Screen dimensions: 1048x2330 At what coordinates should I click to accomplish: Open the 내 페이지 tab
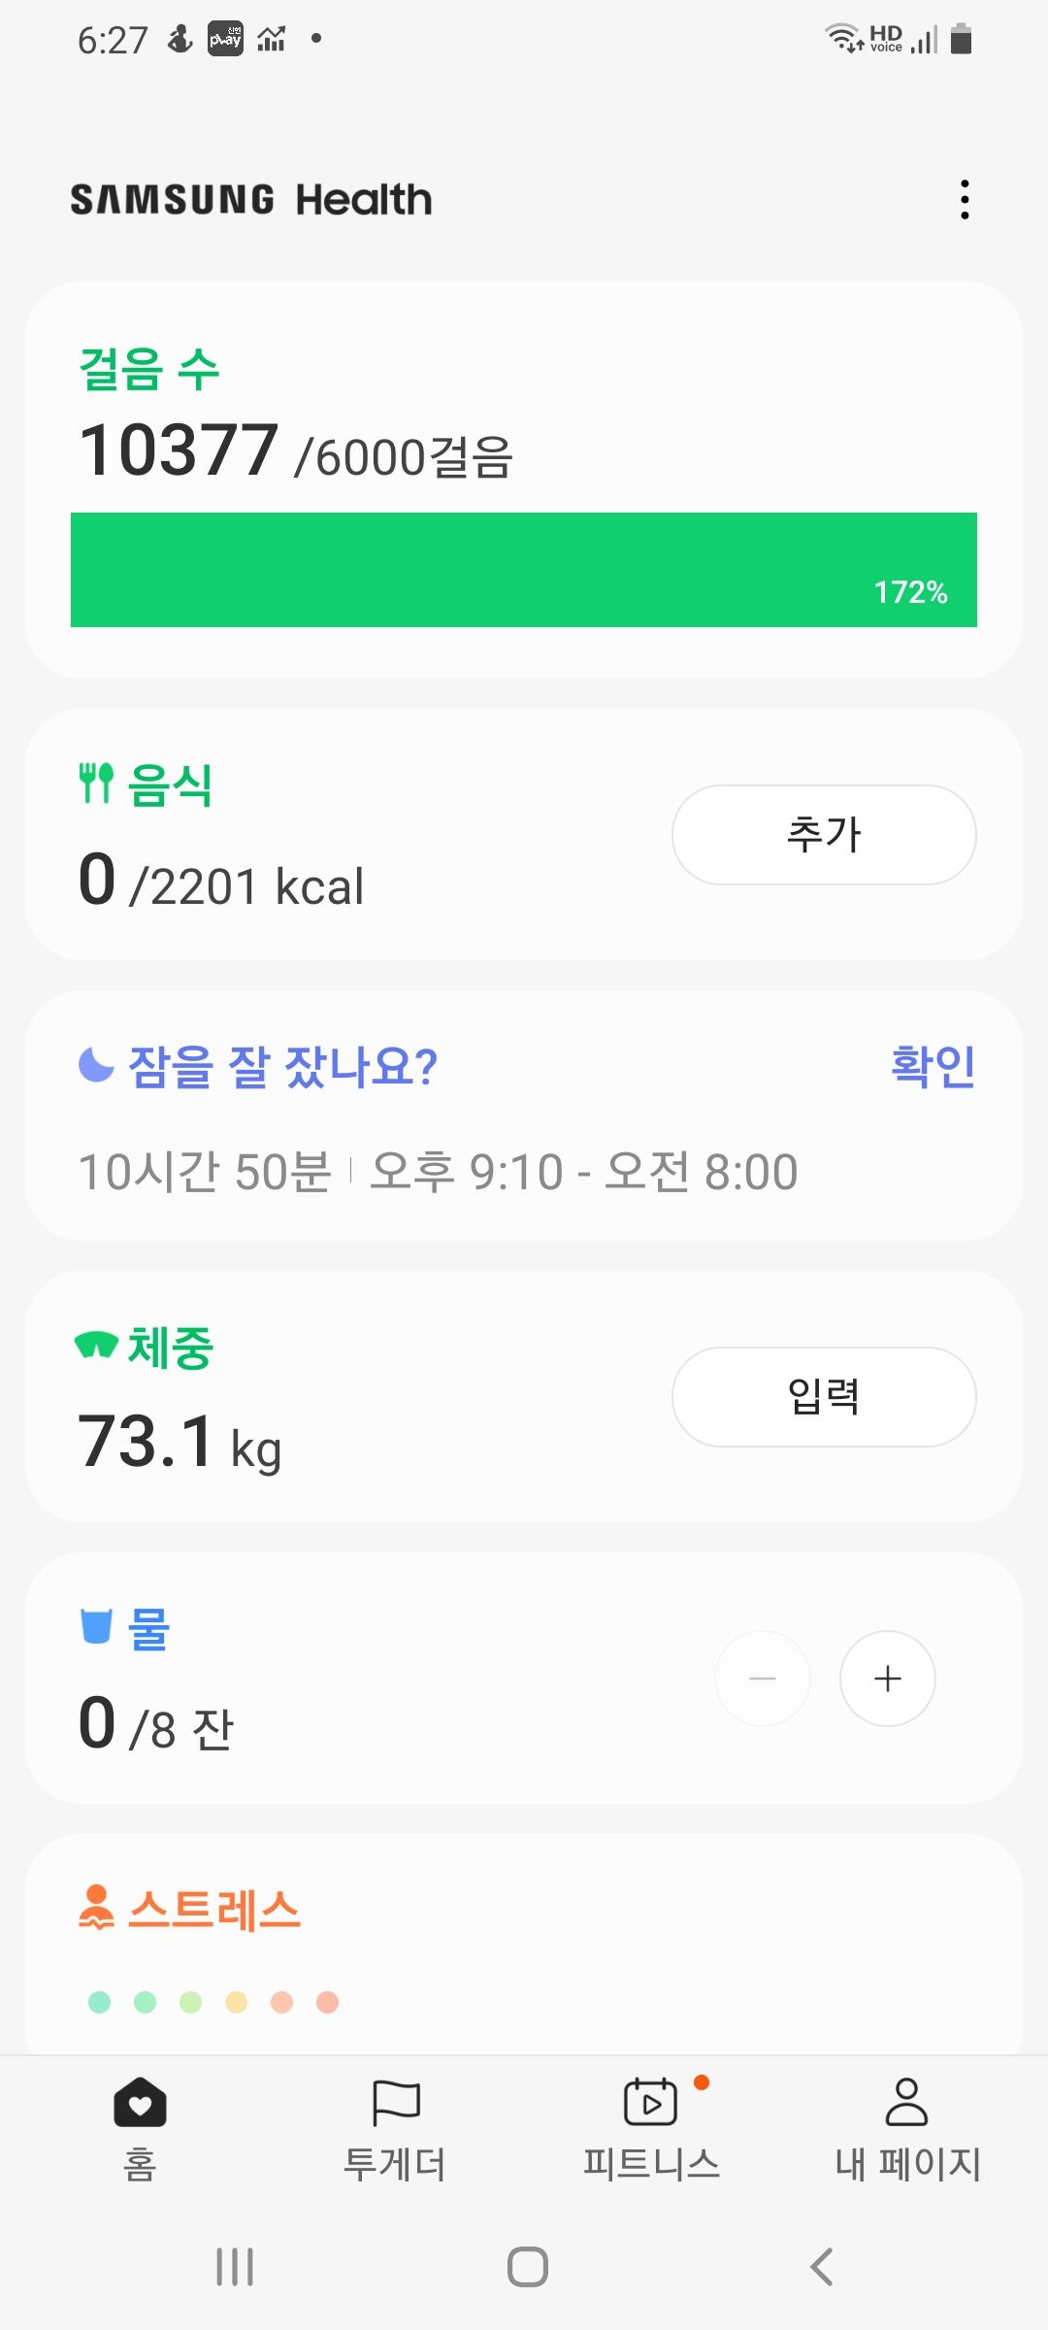coord(907,2126)
